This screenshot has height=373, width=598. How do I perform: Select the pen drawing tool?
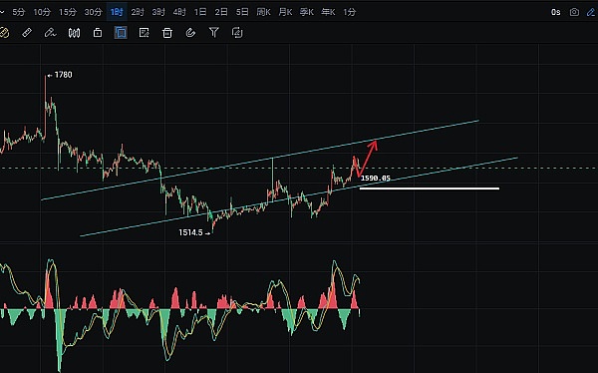tap(50, 33)
